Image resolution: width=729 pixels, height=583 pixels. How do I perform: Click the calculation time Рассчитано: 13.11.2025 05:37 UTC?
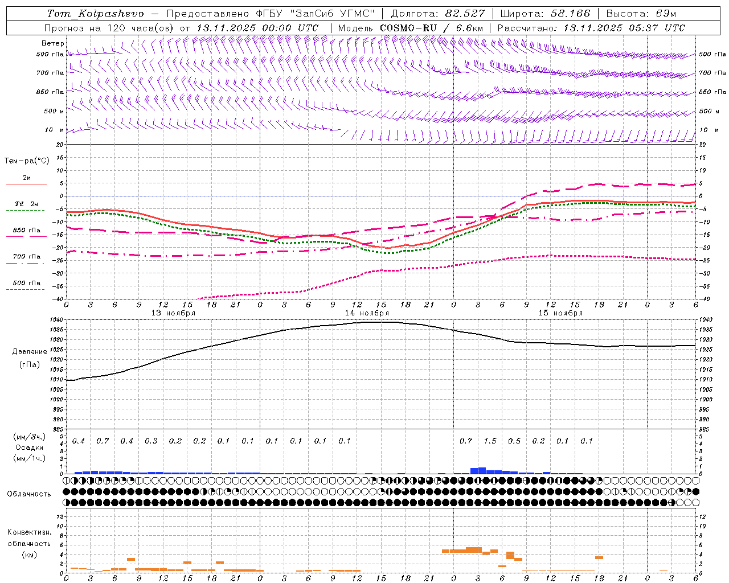click(591, 28)
